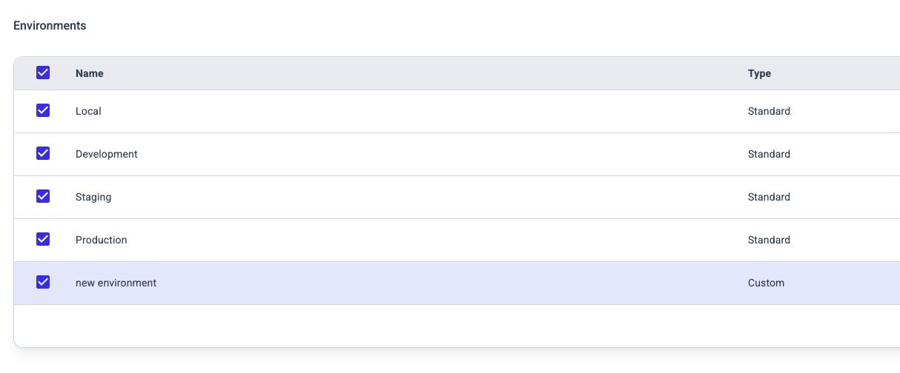Click Standard type in Development row
The height and width of the screenshot is (373, 900).
769,154
